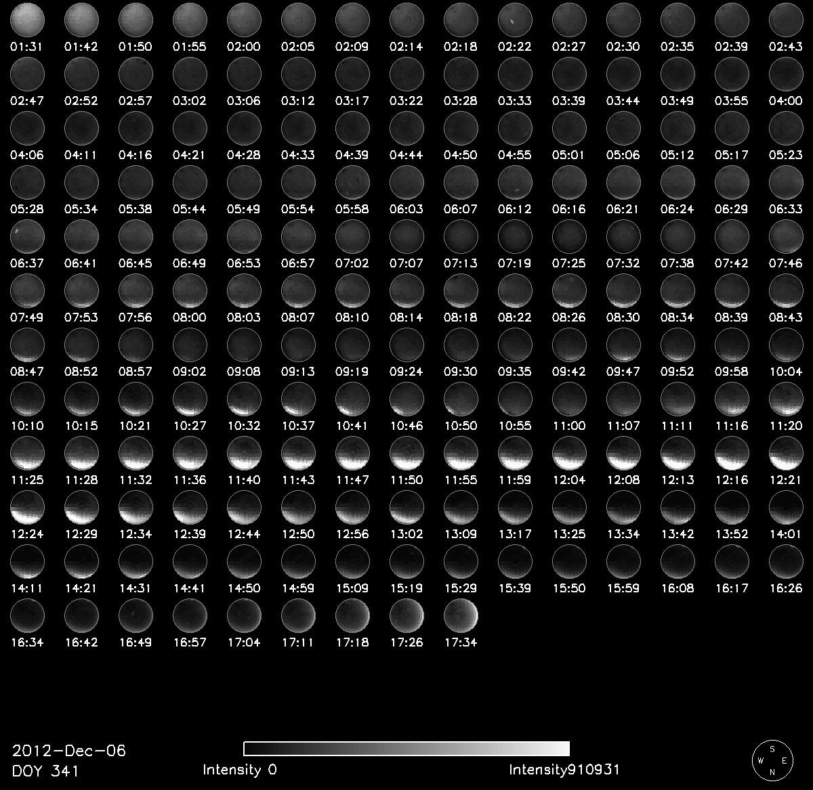Select the disk image above 06:37
This screenshot has width=813, height=790.
pyautogui.click(x=27, y=236)
